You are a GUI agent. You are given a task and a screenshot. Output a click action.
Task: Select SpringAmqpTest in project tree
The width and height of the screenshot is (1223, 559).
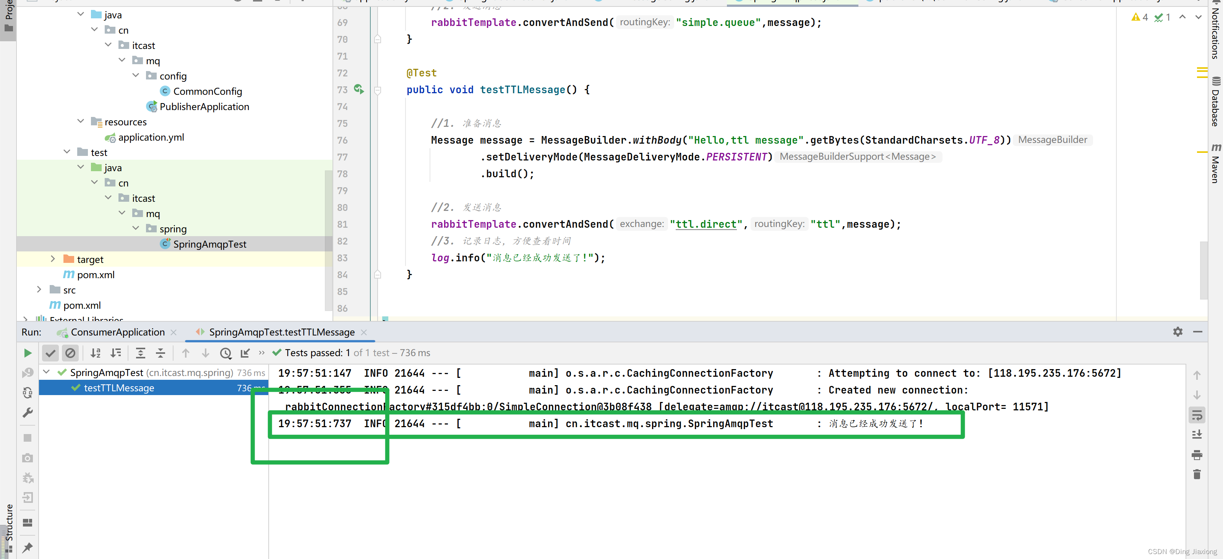coord(209,244)
